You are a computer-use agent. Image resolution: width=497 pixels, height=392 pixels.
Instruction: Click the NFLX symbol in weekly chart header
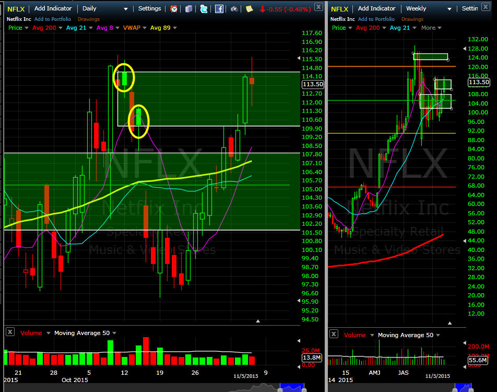click(339, 9)
